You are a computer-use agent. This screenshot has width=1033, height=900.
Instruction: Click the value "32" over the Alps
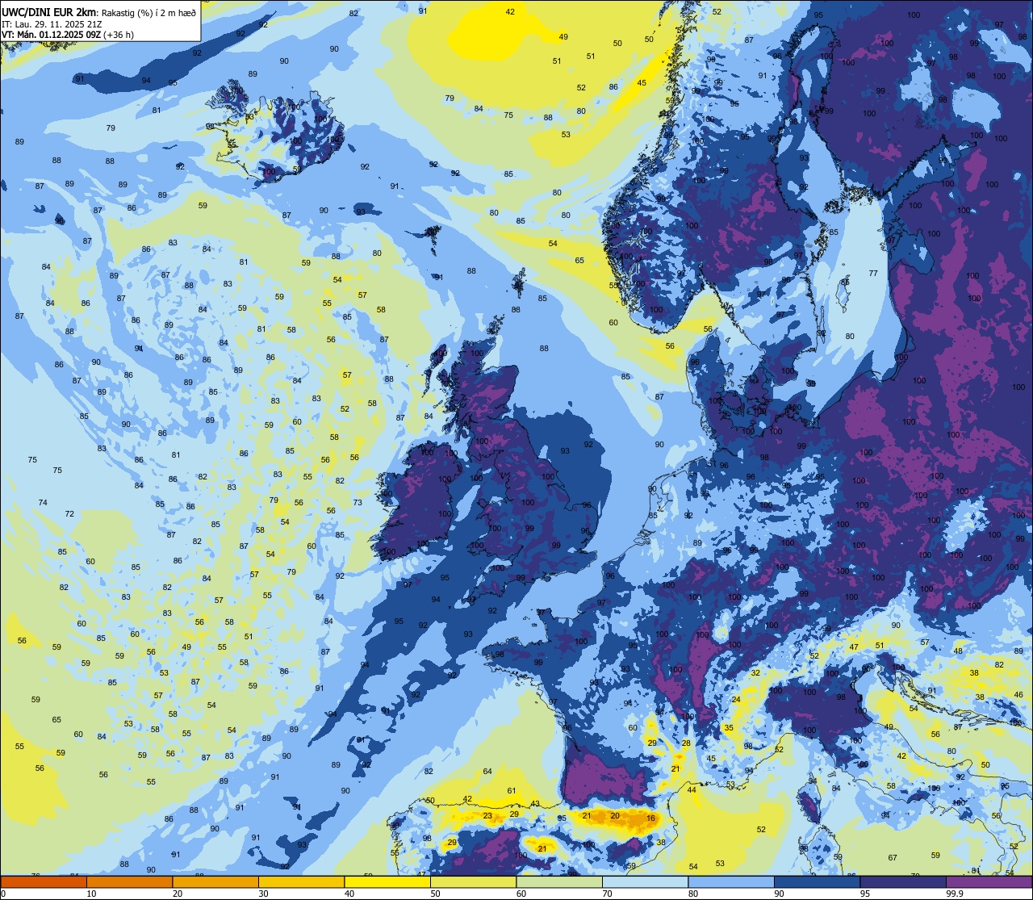pyautogui.click(x=755, y=672)
